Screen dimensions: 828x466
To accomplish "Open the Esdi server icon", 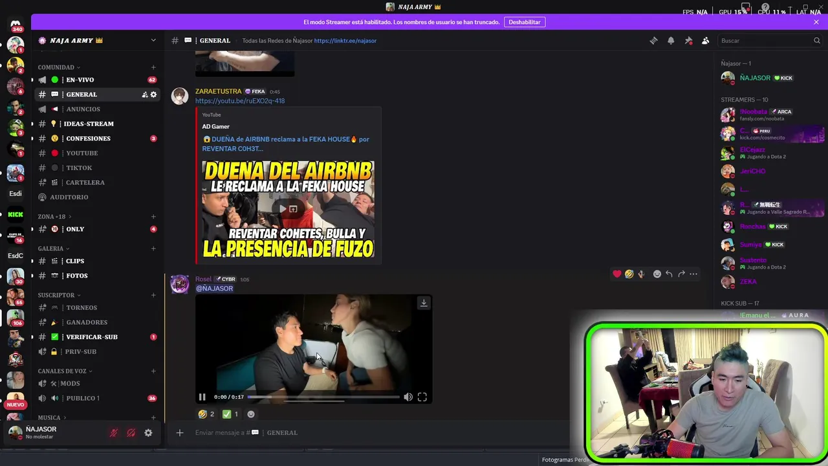I will (16, 194).
